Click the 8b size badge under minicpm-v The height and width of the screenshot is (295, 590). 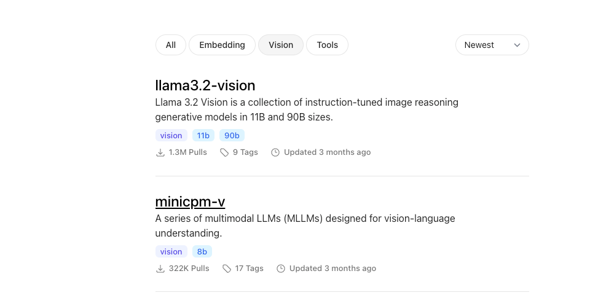point(202,252)
